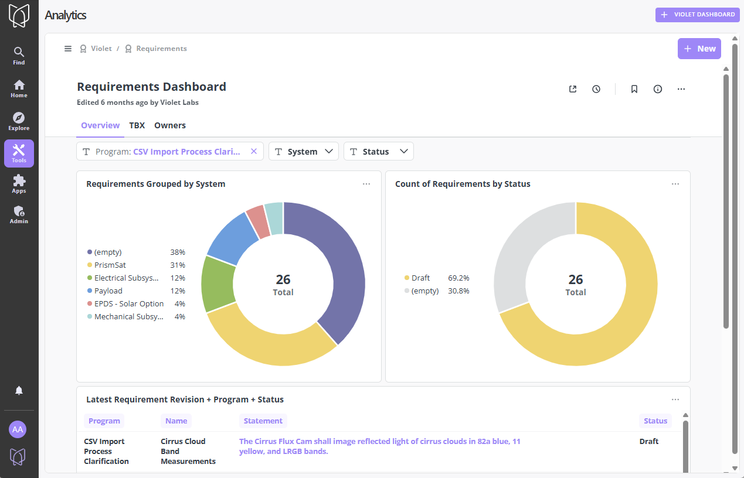Expand the System filter dropdown
Viewport: 744px width, 478px height.
304,152
